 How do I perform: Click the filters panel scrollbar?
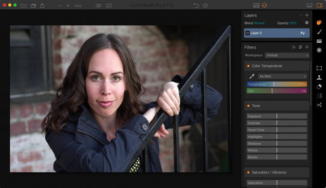pos(311,84)
